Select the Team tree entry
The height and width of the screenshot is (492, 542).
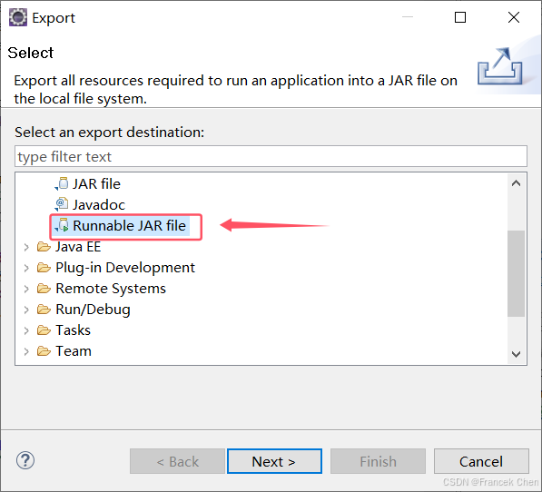tap(74, 351)
